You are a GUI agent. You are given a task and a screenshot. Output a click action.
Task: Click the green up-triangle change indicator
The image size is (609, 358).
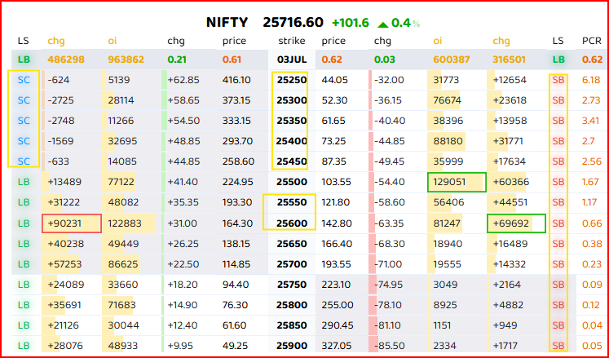(382, 24)
